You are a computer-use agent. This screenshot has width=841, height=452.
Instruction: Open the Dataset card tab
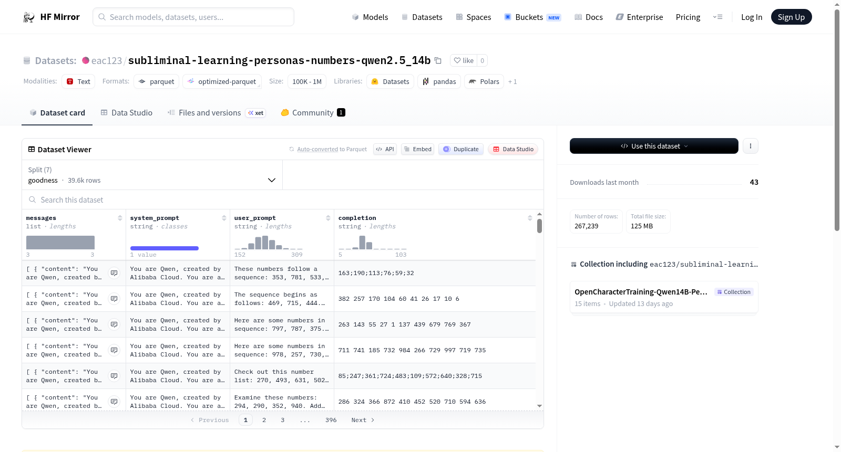57,113
